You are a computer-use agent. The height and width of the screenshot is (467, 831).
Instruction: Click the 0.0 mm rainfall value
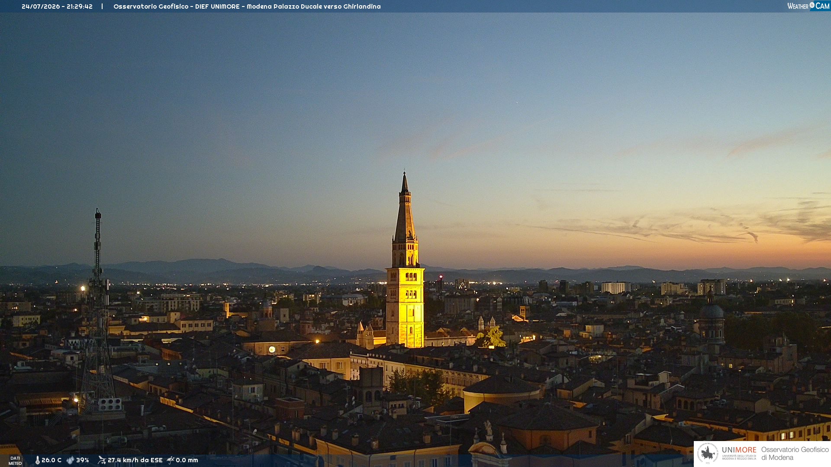tap(187, 460)
